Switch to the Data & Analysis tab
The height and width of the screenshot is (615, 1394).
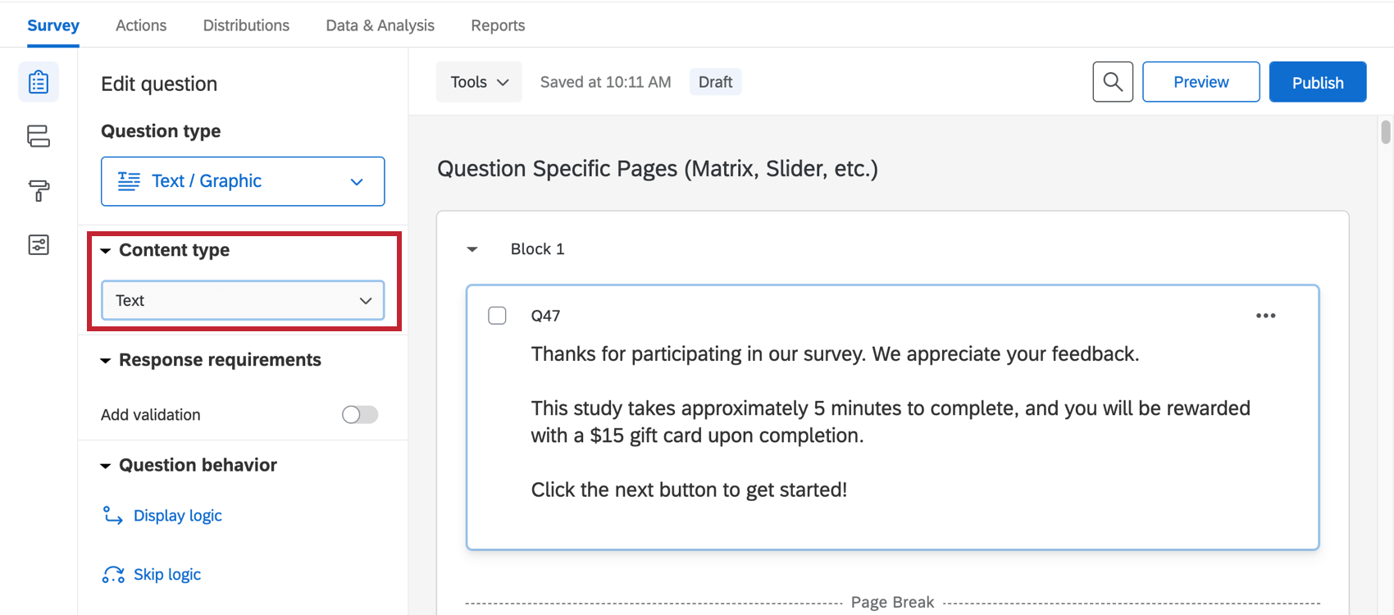click(x=380, y=25)
